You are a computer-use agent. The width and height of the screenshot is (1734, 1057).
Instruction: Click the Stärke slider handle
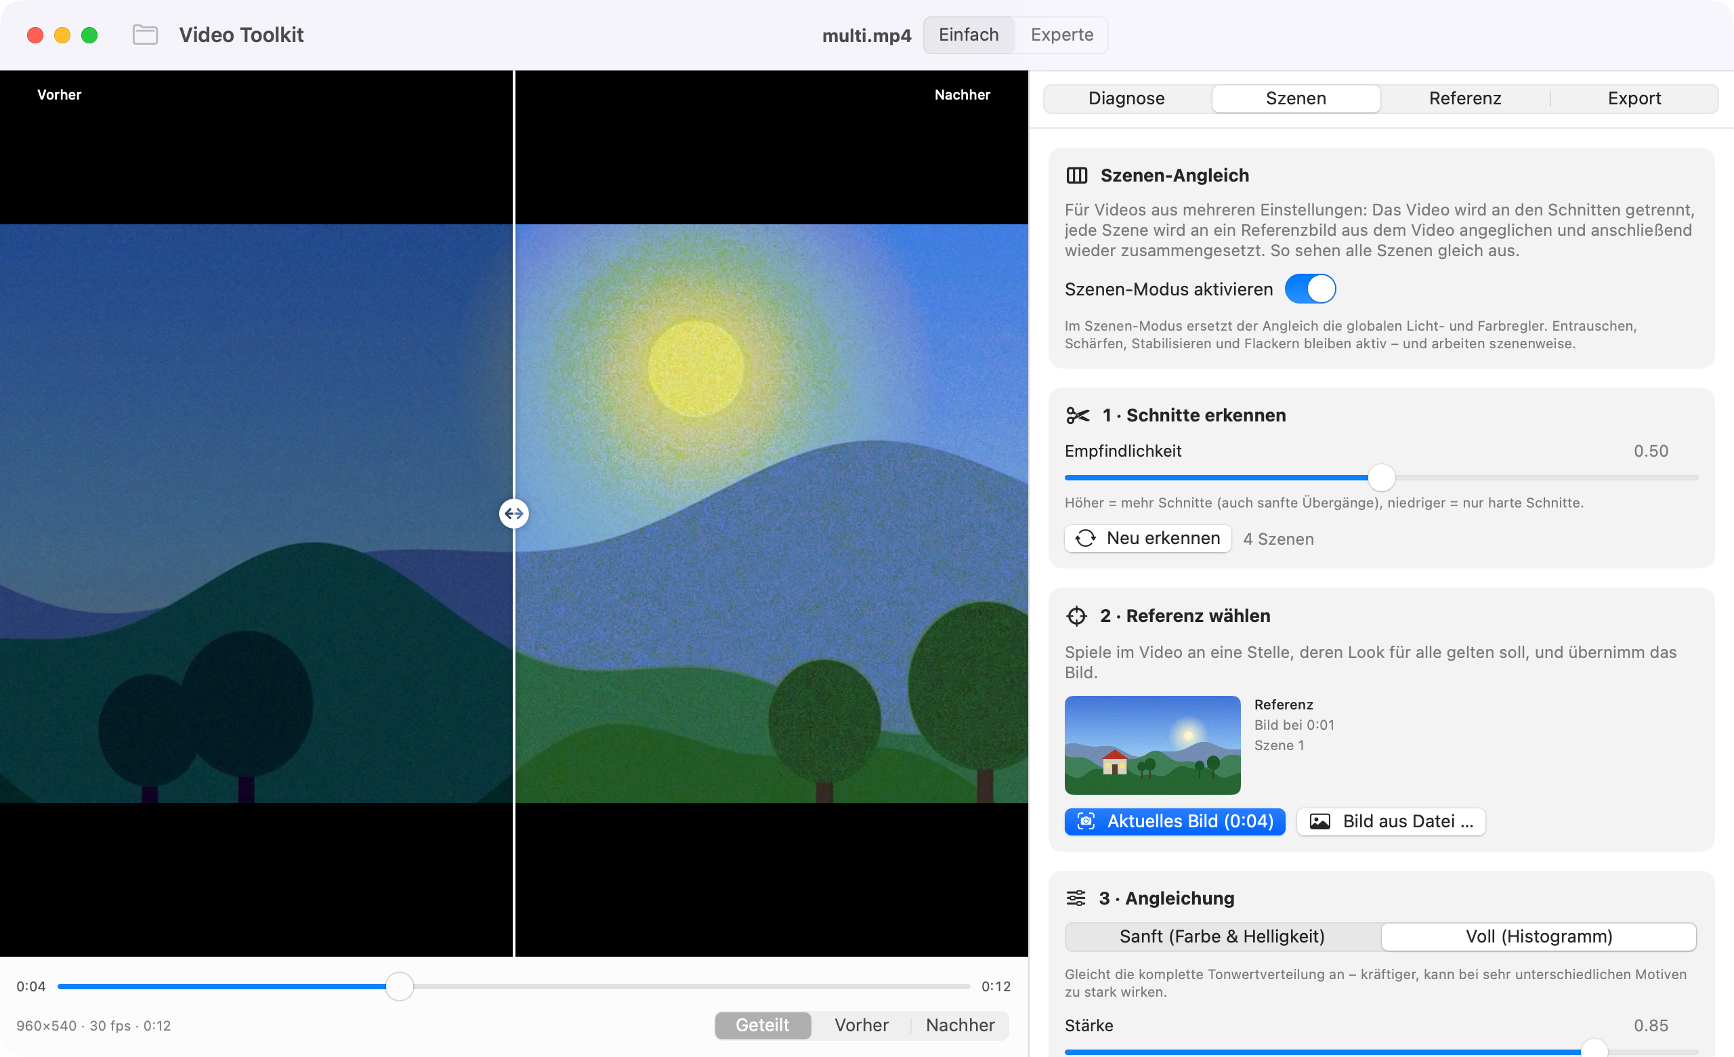[x=1594, y=1050]
